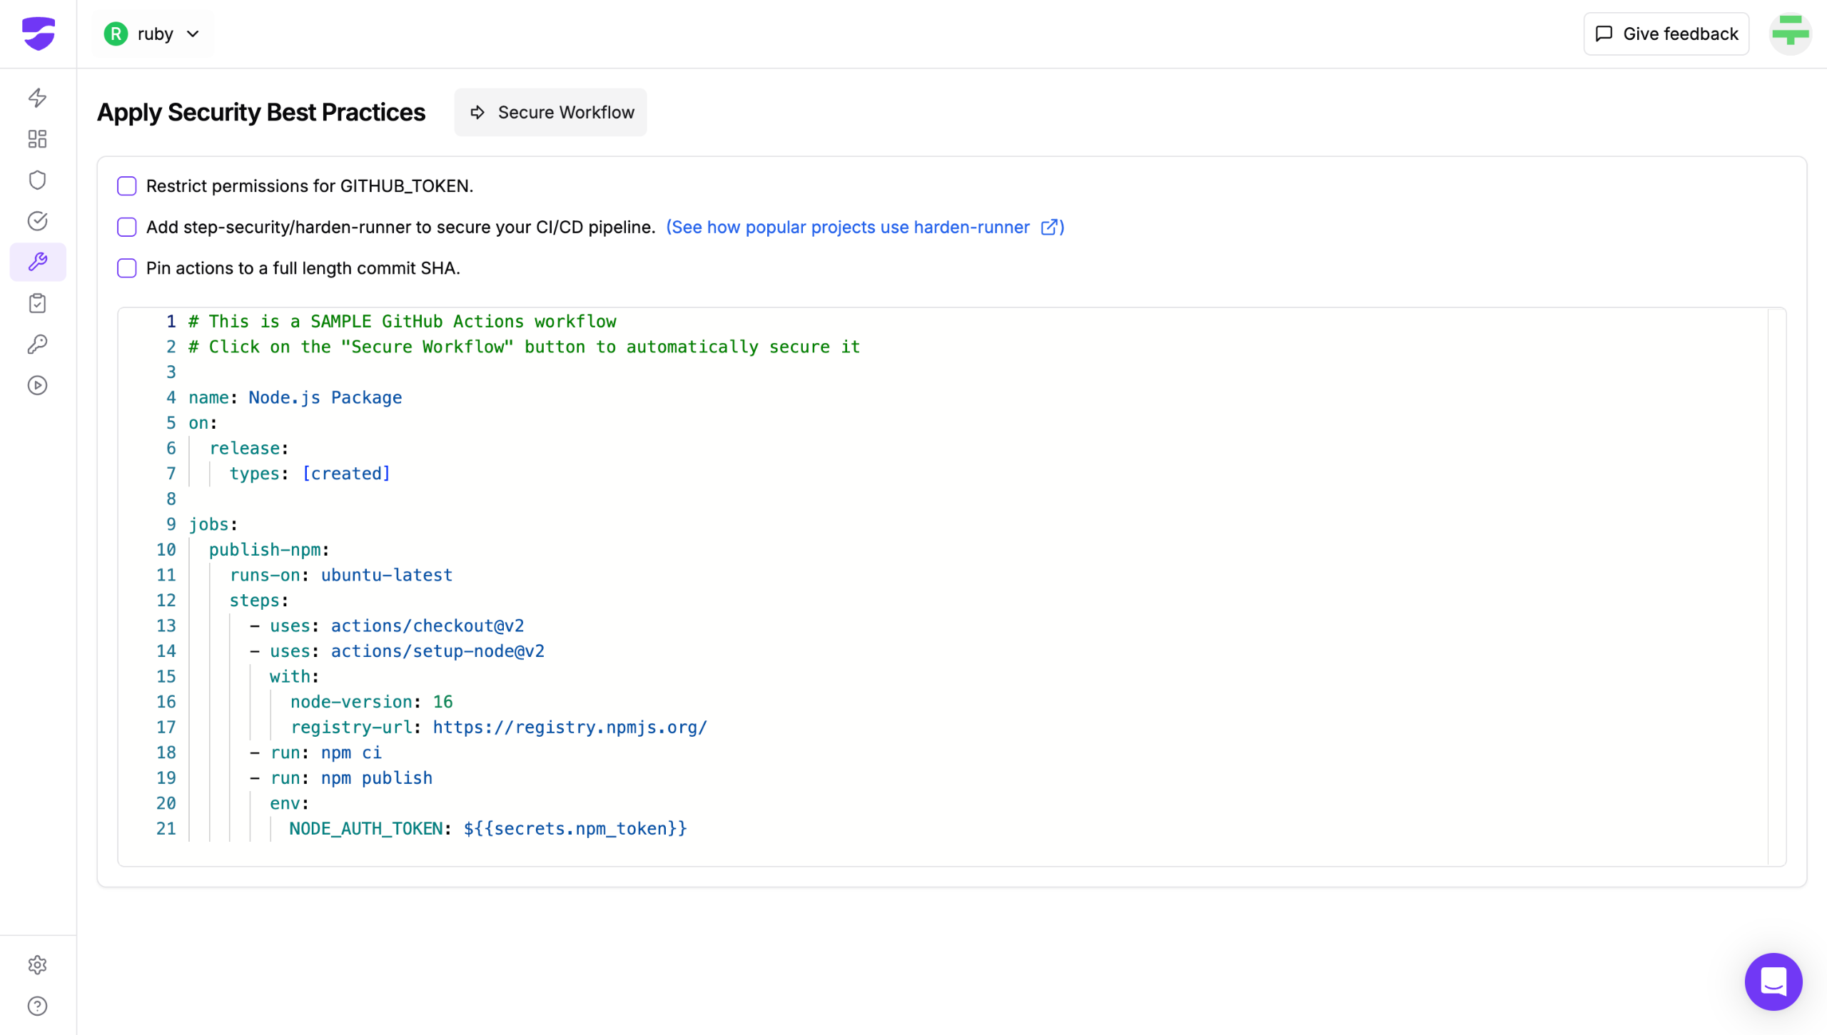Open settings gear at sidebar bottom
The width and height of the screenshot is (1827, 1035).
(x=38, y=965)
